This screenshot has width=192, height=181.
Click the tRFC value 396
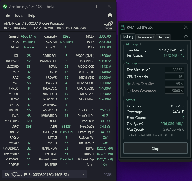pyautogui.click(x=29, y=127)
